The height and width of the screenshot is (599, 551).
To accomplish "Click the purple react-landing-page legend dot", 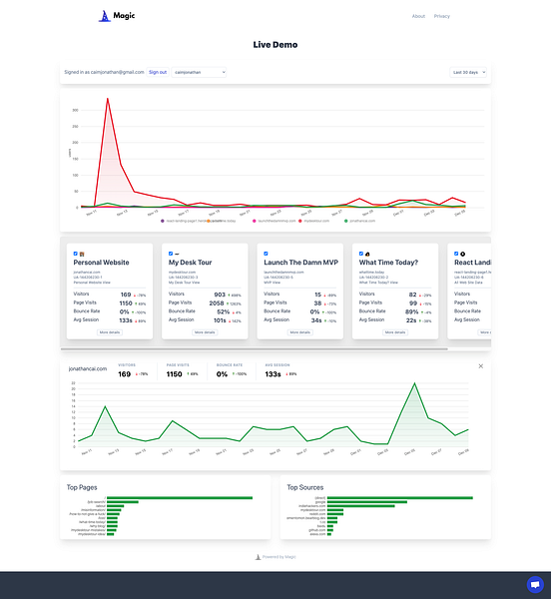I will click(163, 222).
